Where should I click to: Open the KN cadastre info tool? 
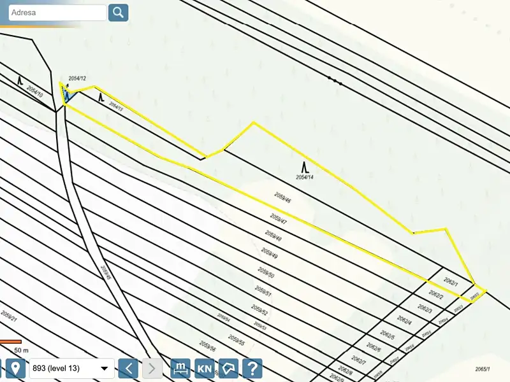(204, 369)
